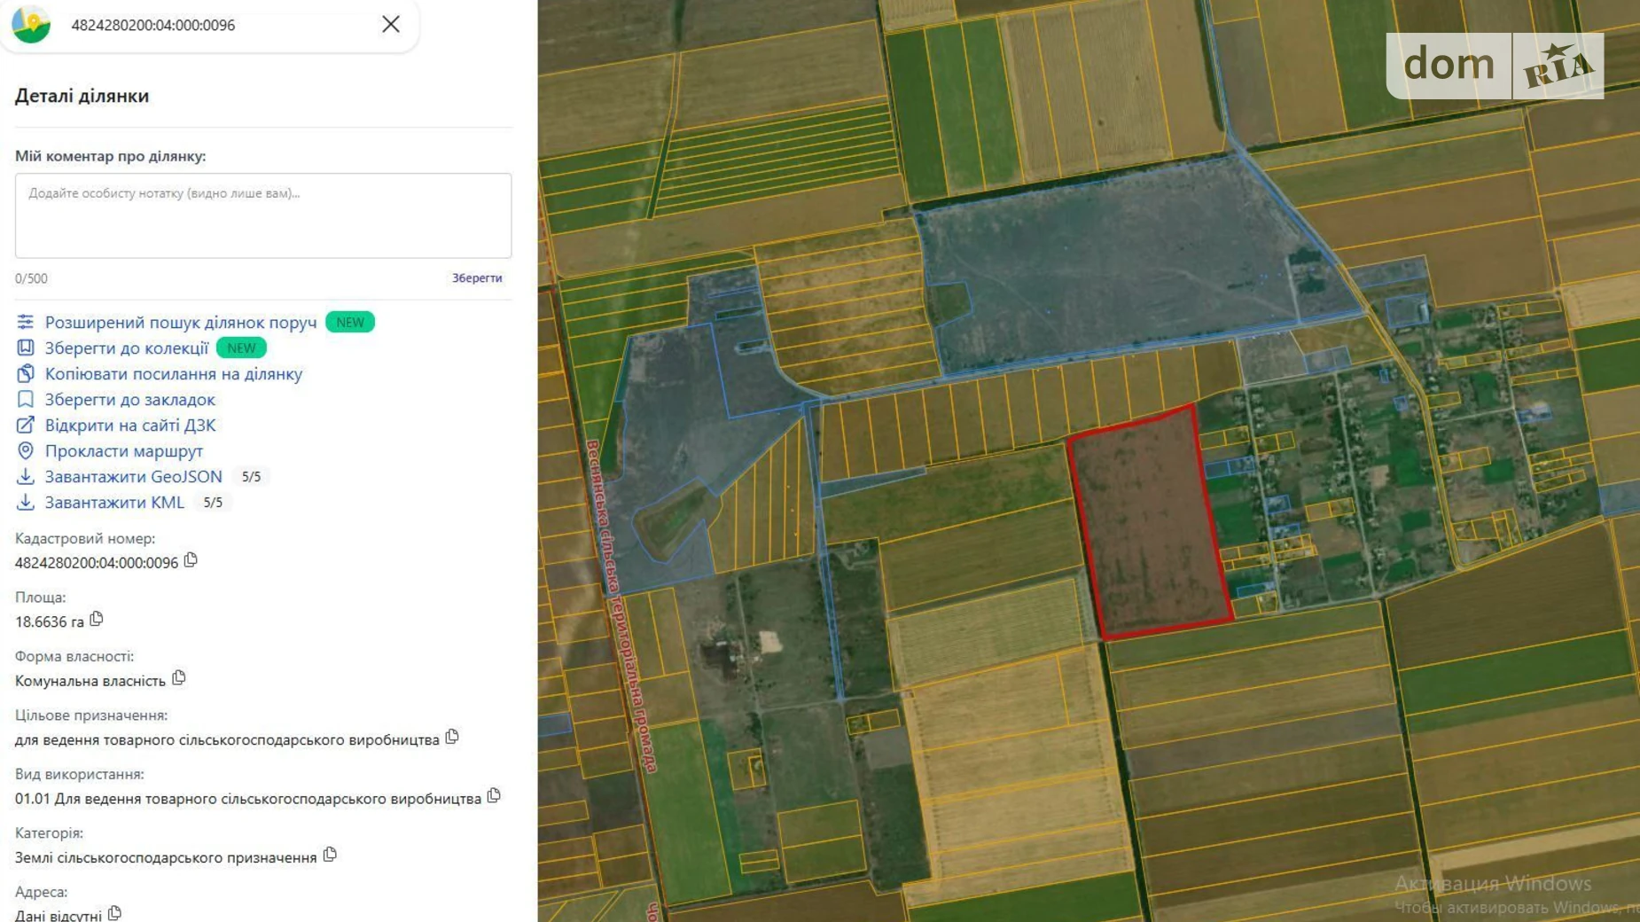Click the download icon for KML
The width and height of the screenshot is (1640, 922).
tap(26, 502)
